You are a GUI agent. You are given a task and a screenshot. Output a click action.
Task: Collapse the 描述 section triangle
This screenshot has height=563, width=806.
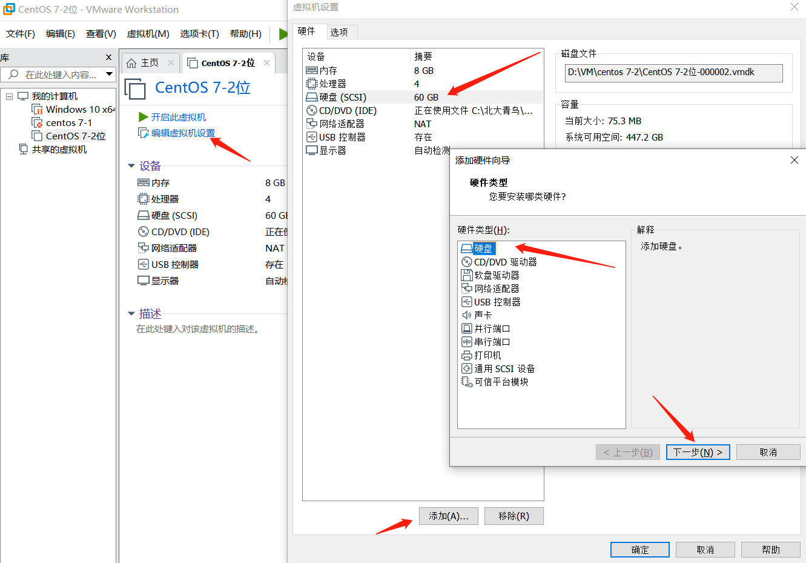coord(131,314)
